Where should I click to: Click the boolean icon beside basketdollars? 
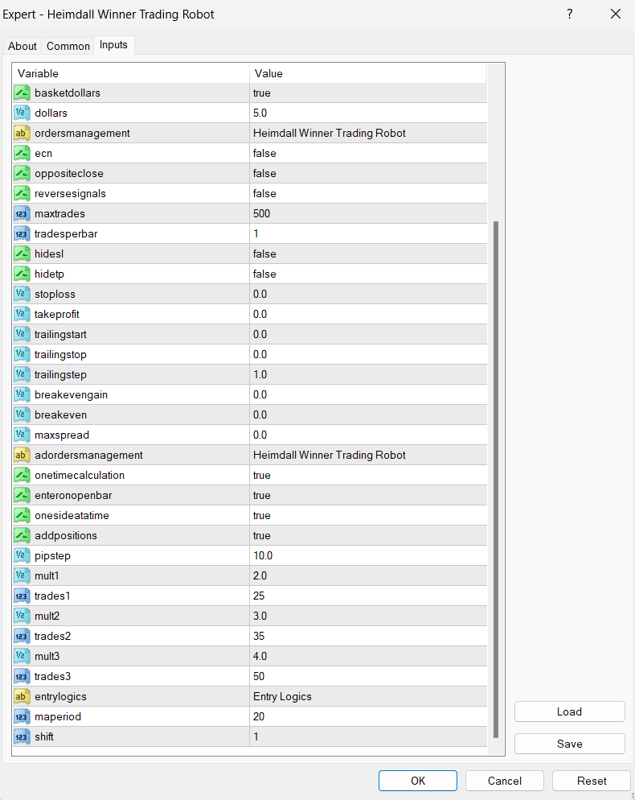pyautogui.click(x=22, y=93)
